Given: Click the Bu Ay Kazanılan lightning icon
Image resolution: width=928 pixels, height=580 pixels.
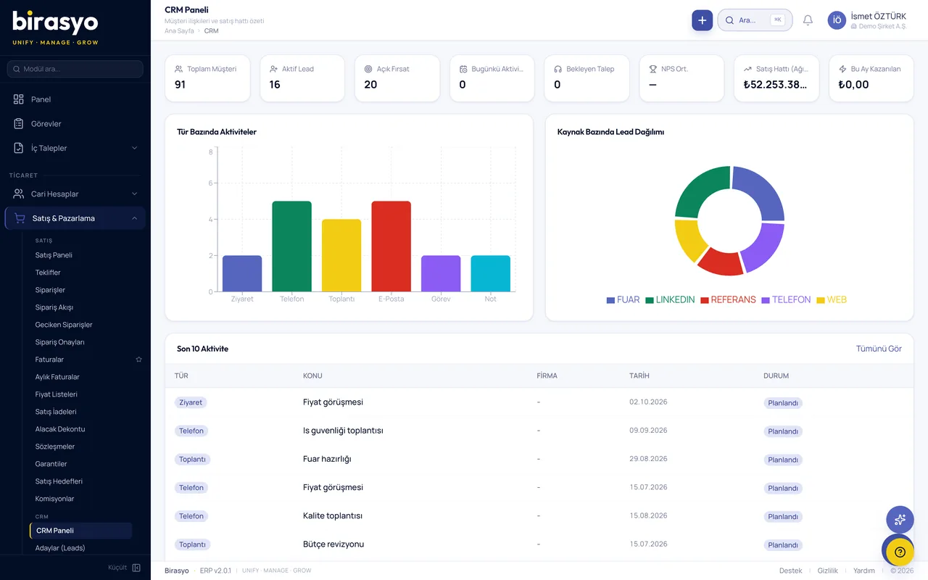Looking at the screenshot, I should pyautogui.click(x=842, y=69).
